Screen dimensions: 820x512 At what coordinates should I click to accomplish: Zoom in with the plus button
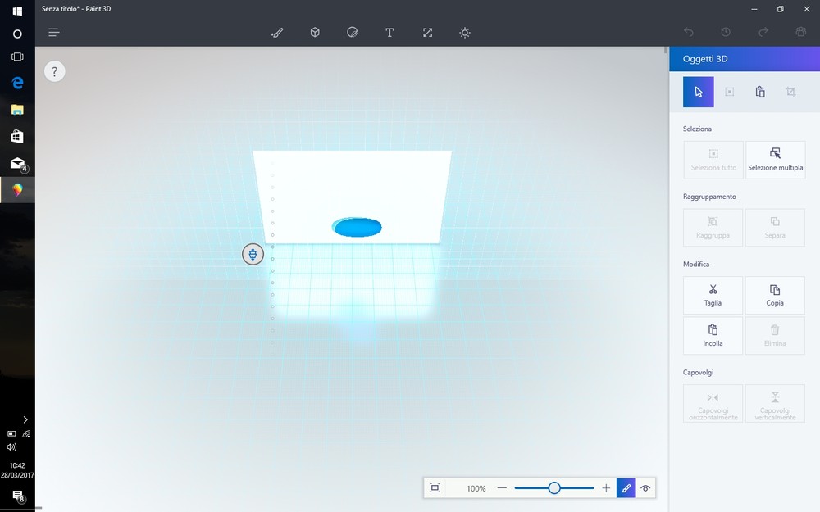[x=606, y=488]
